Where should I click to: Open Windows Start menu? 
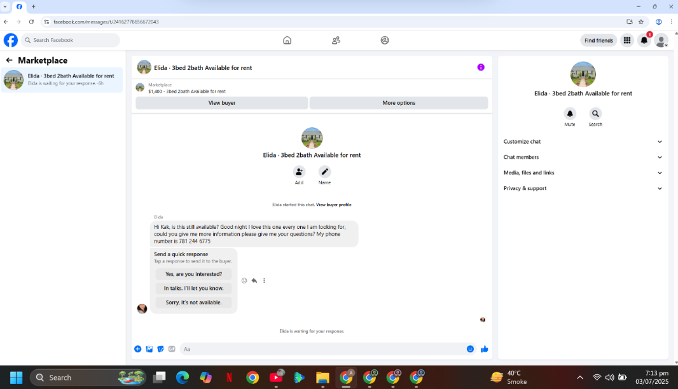click(x=16, y=378)
